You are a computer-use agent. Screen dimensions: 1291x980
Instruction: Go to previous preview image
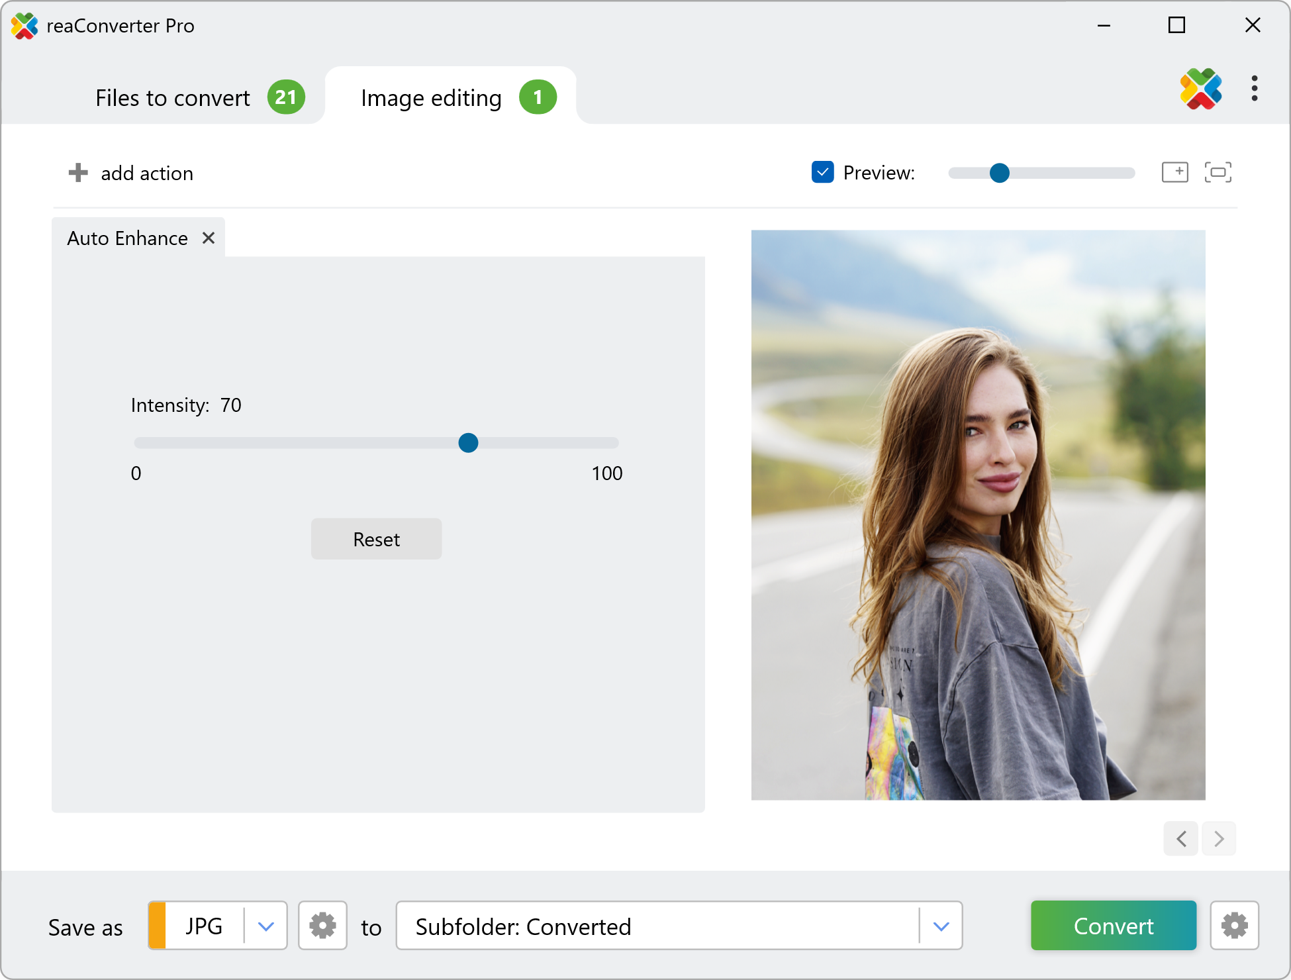[x=1181, y=839]
